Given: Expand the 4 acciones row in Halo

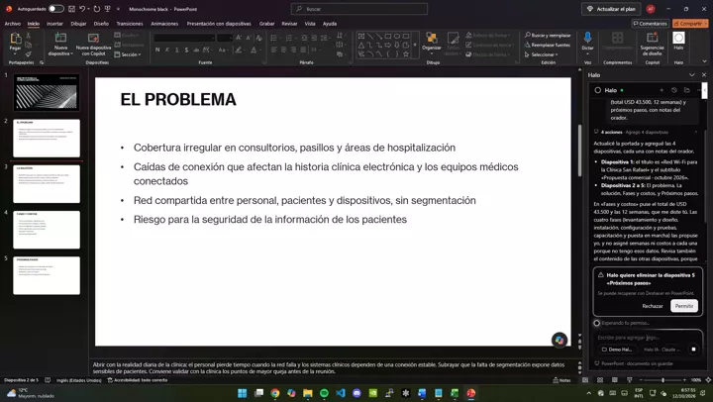Looking at the screenshot, I should [x=646, y=132].
